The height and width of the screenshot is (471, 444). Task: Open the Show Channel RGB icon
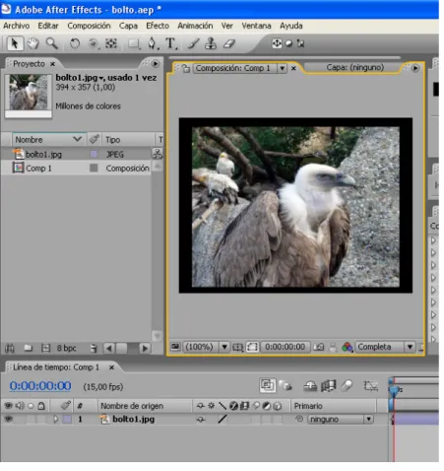click(348, 347)
